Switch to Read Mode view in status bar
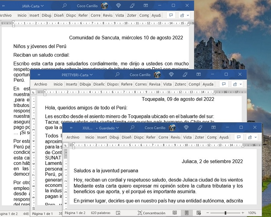The image size is (271, 217). click(175, 213)
